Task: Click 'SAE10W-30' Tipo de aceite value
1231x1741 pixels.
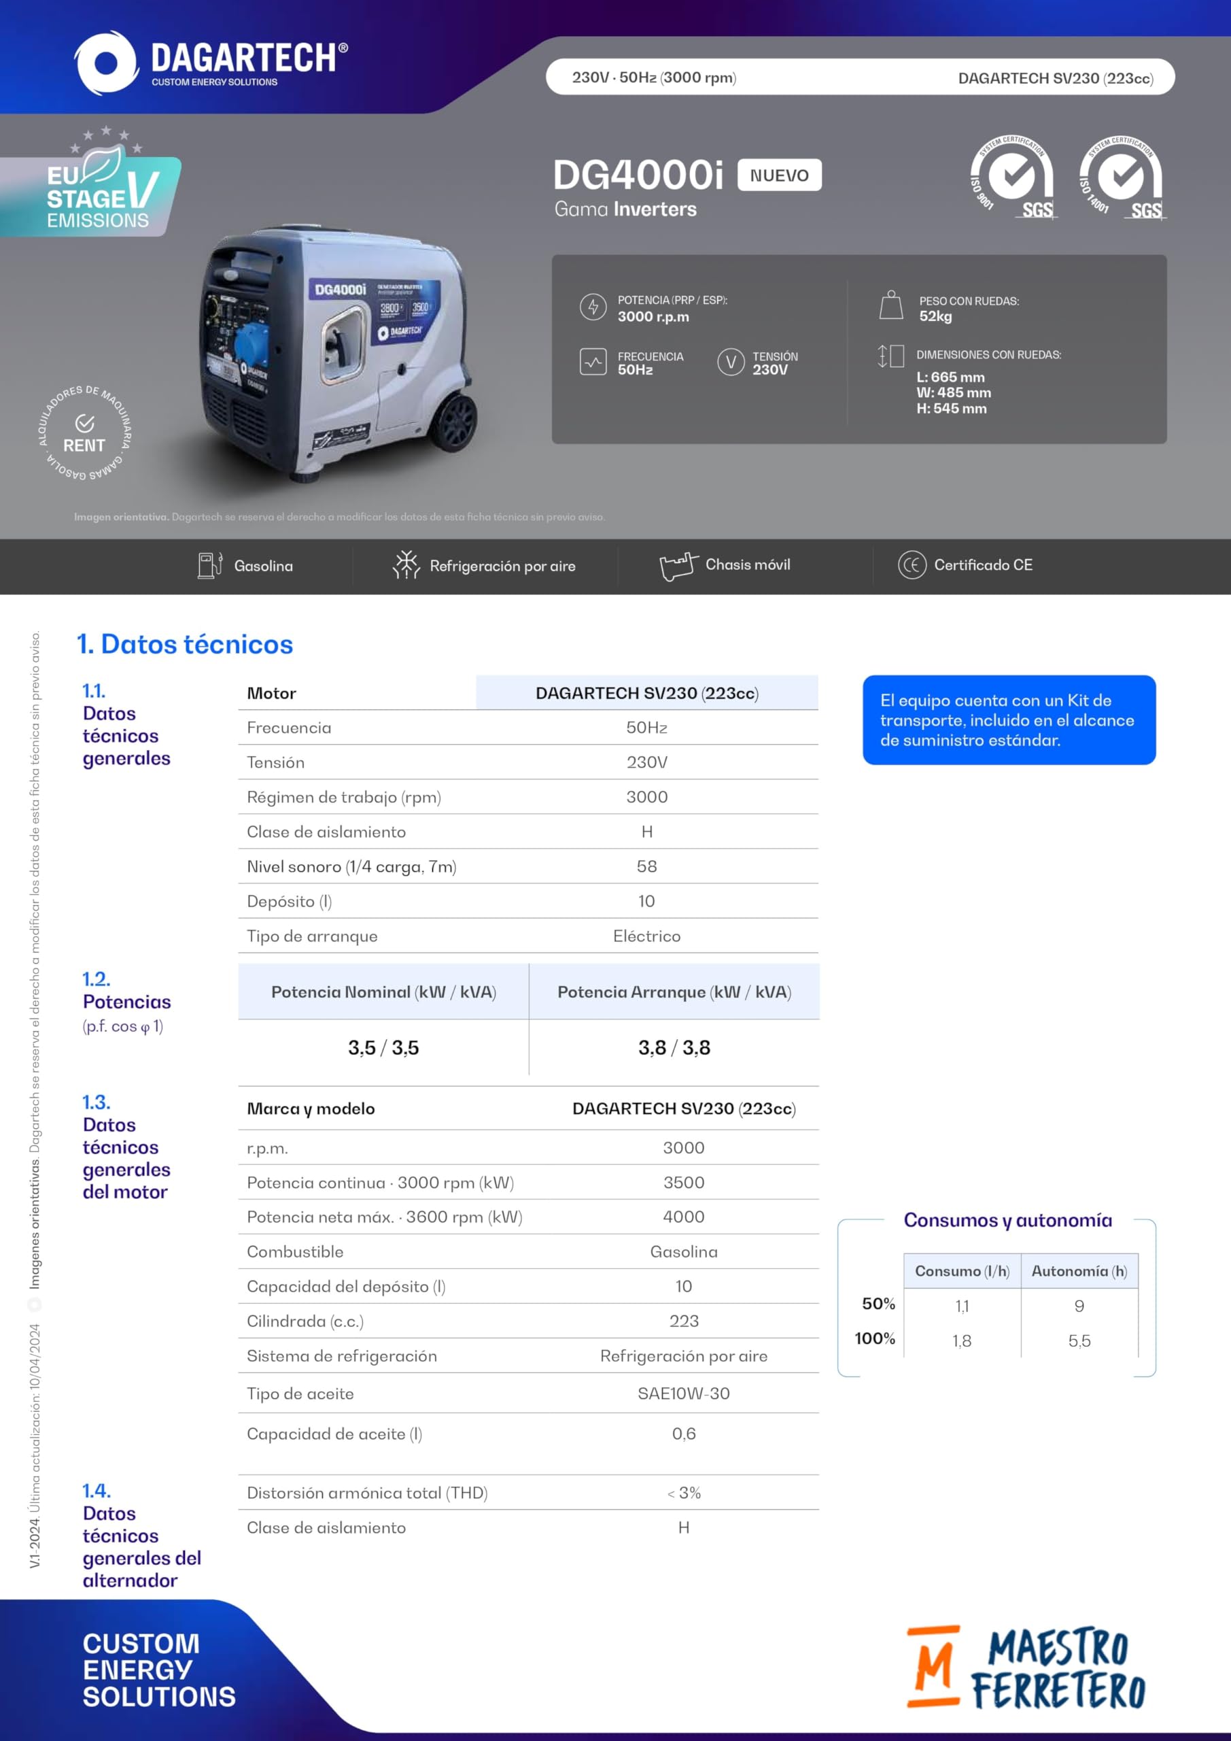Action: coord(684,1393)
